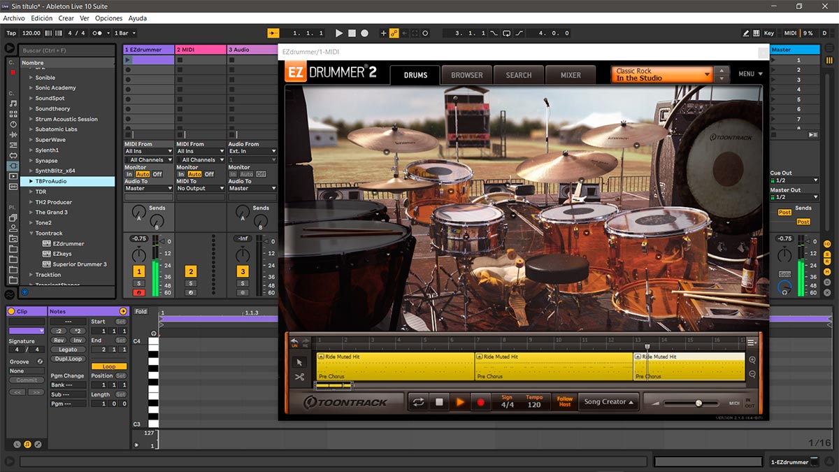Screen dimensions: 839x472
Task: Click the EZdrummer loop playback icon
Action: (418, 402)
